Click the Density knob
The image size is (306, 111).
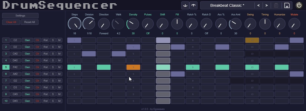(x=133, y=24)
